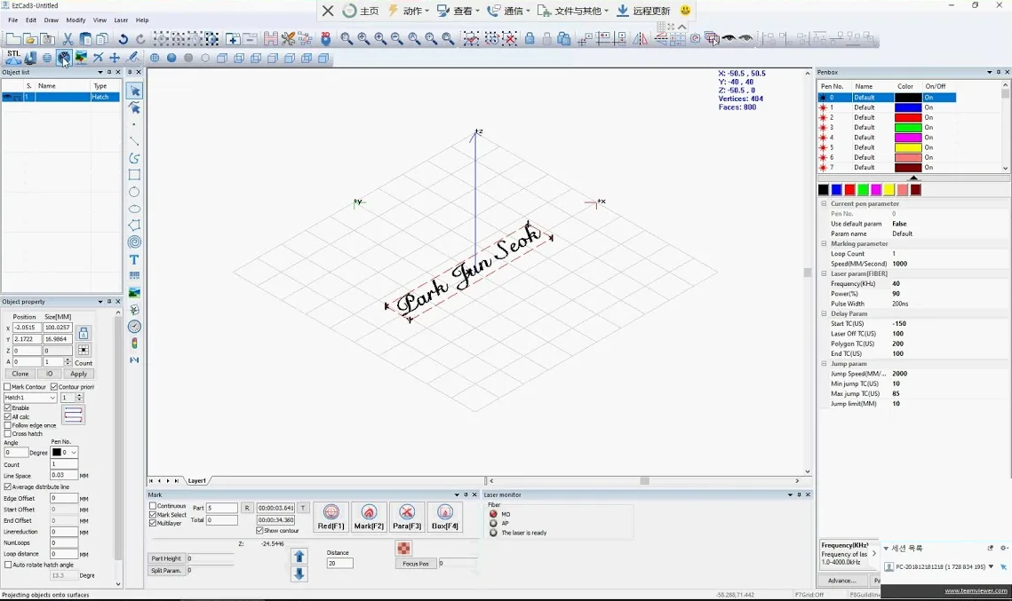Pick the yellow color swatch in Penbox

coord(888,190)
